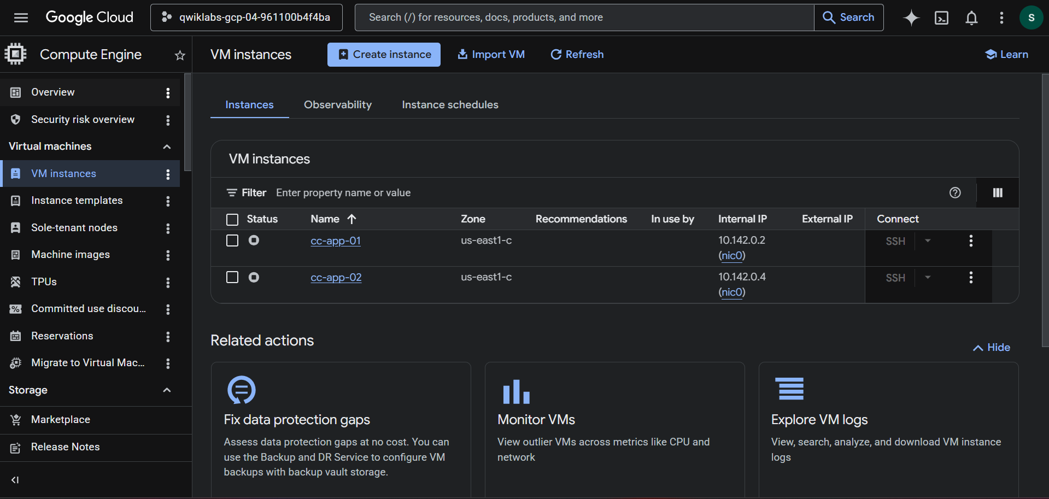Collapse the Storage section
The height and width of the screenshot is (499, 1049).
(x=167, y=390)
